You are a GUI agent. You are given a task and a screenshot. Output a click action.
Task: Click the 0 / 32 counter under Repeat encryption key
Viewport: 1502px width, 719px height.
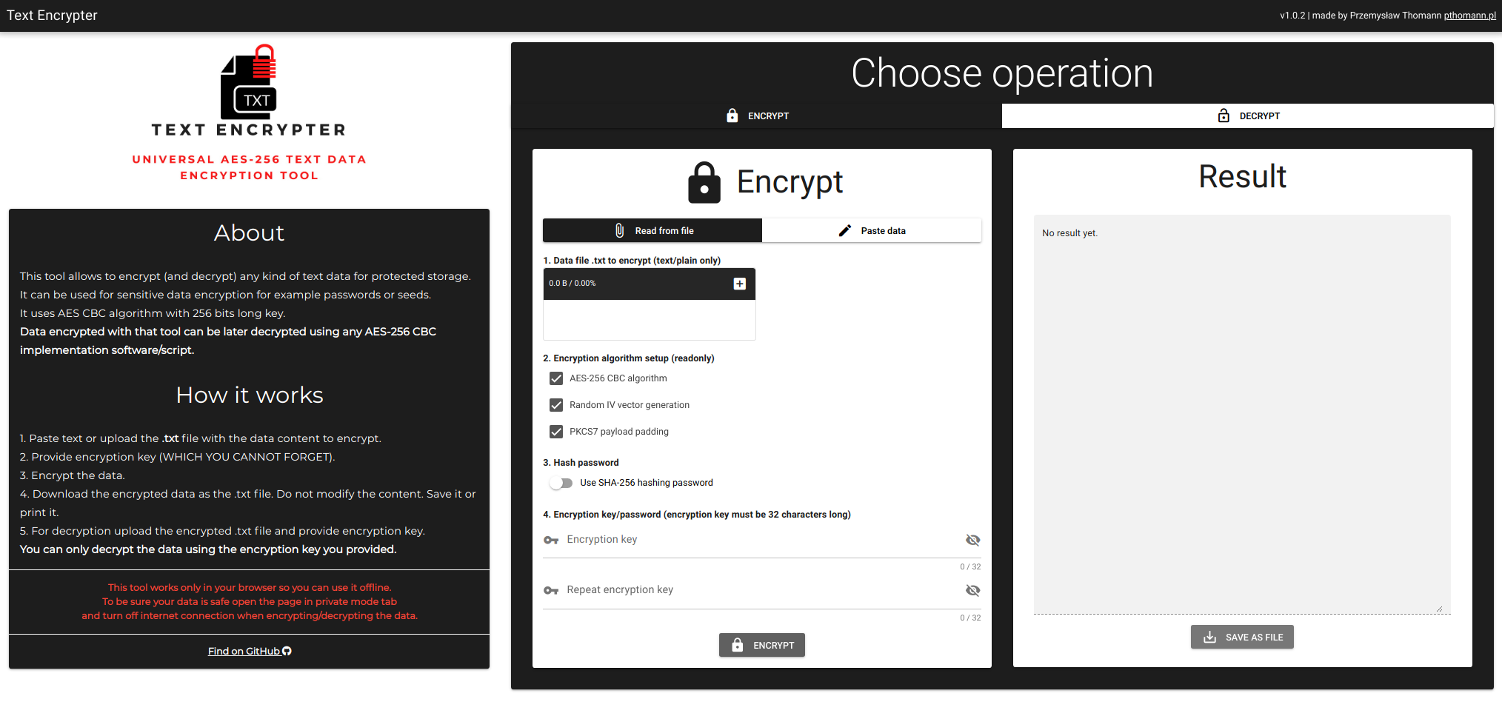(x=970, y=618)
